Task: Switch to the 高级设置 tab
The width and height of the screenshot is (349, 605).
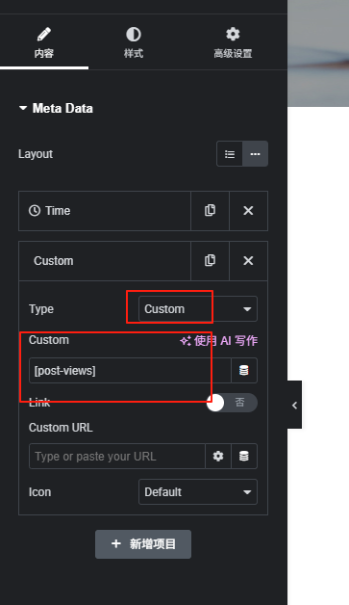Action: pyautogui.click(x=233, y=42)
